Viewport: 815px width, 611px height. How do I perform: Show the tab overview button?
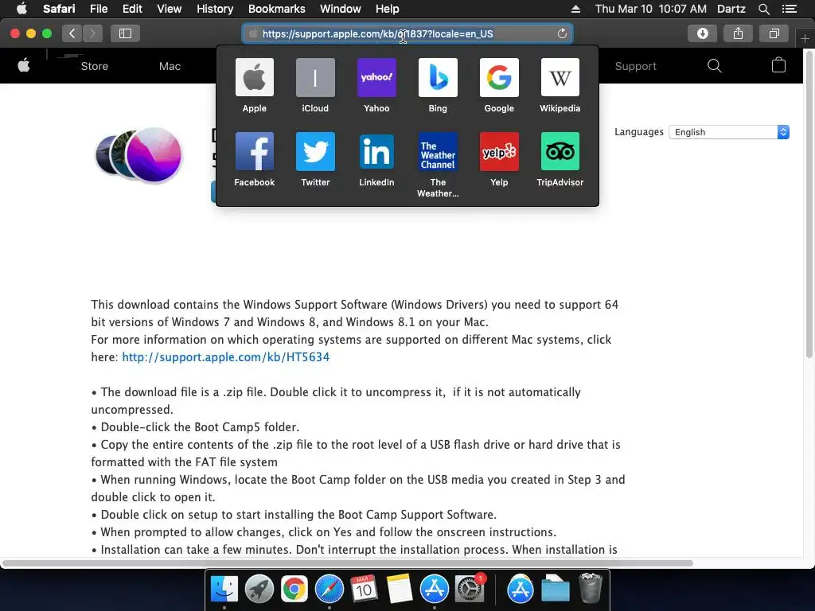pyautogui.click(x=774, y=33)
